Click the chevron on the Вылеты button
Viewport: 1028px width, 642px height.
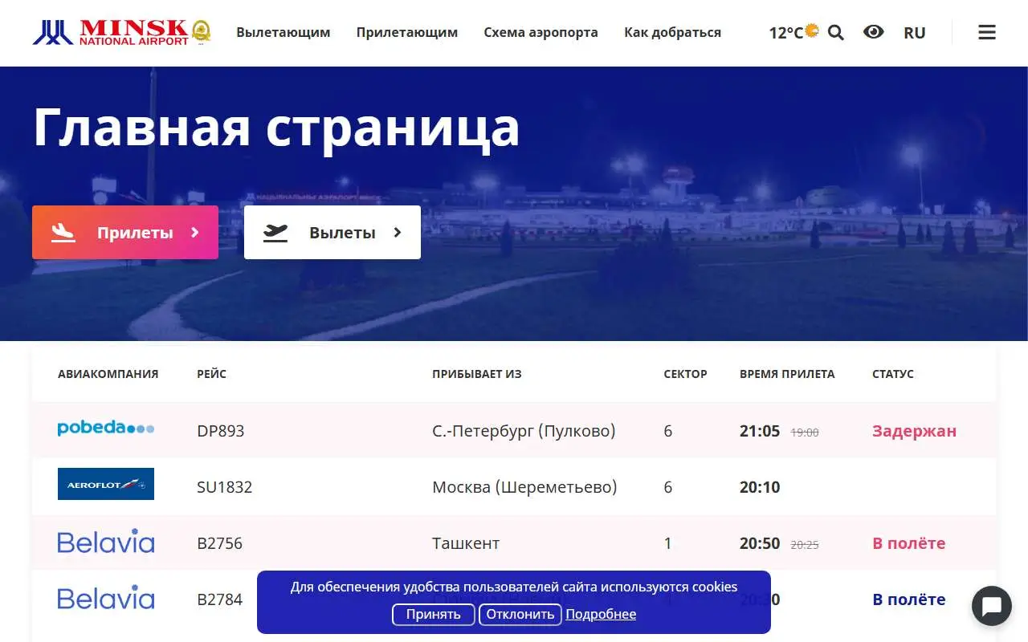[397, 232]
